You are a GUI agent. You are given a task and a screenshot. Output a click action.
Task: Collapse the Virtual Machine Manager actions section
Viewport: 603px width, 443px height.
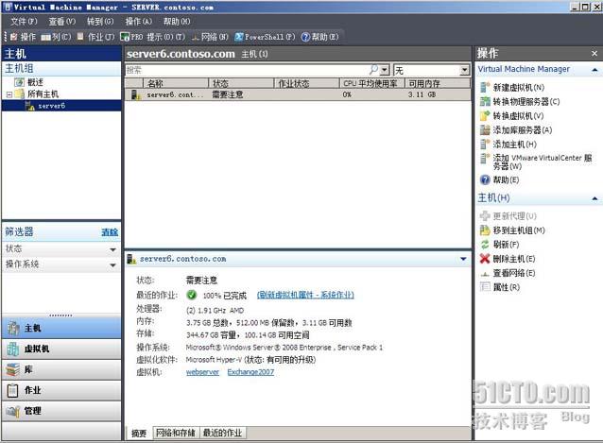tap(594, 70)
